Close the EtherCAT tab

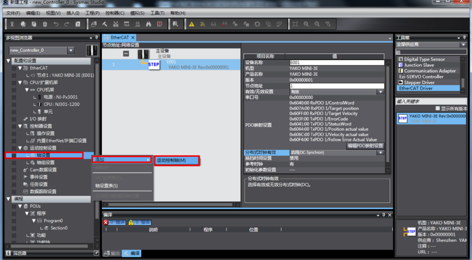click(x=133, y=37)
